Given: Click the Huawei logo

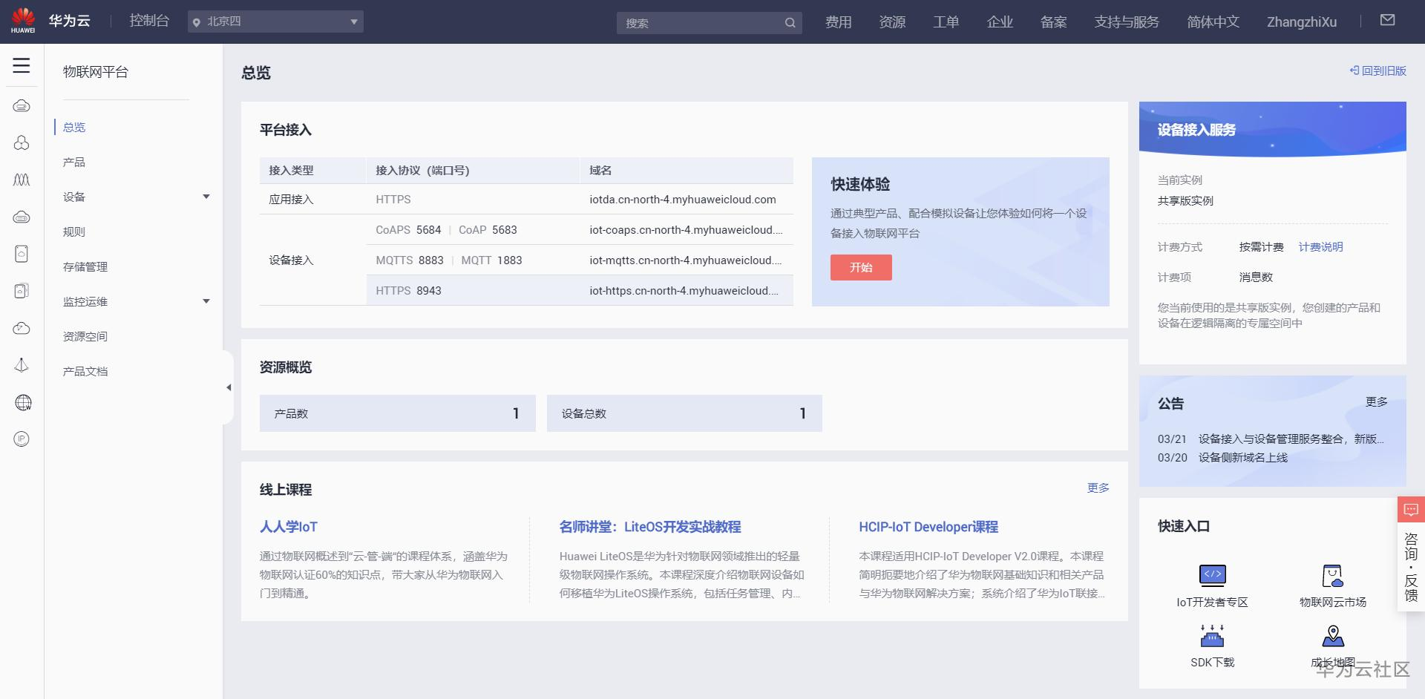Looking at the screenshot, I should point(23,21).
